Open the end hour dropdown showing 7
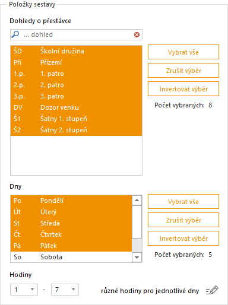228x305 pixels. click(65, 290)
